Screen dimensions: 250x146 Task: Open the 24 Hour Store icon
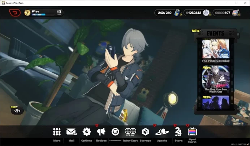(x=178, y=132)
